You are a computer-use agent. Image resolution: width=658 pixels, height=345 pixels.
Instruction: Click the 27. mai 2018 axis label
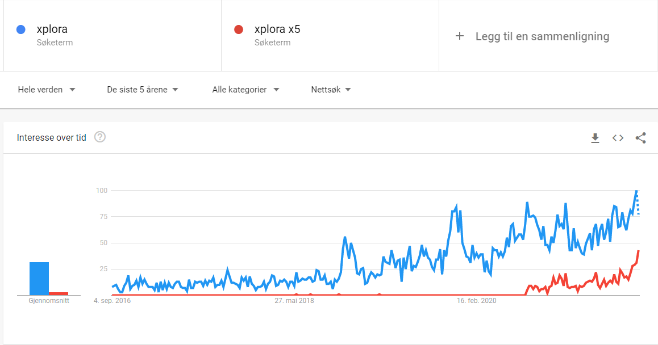pos(294,301)
